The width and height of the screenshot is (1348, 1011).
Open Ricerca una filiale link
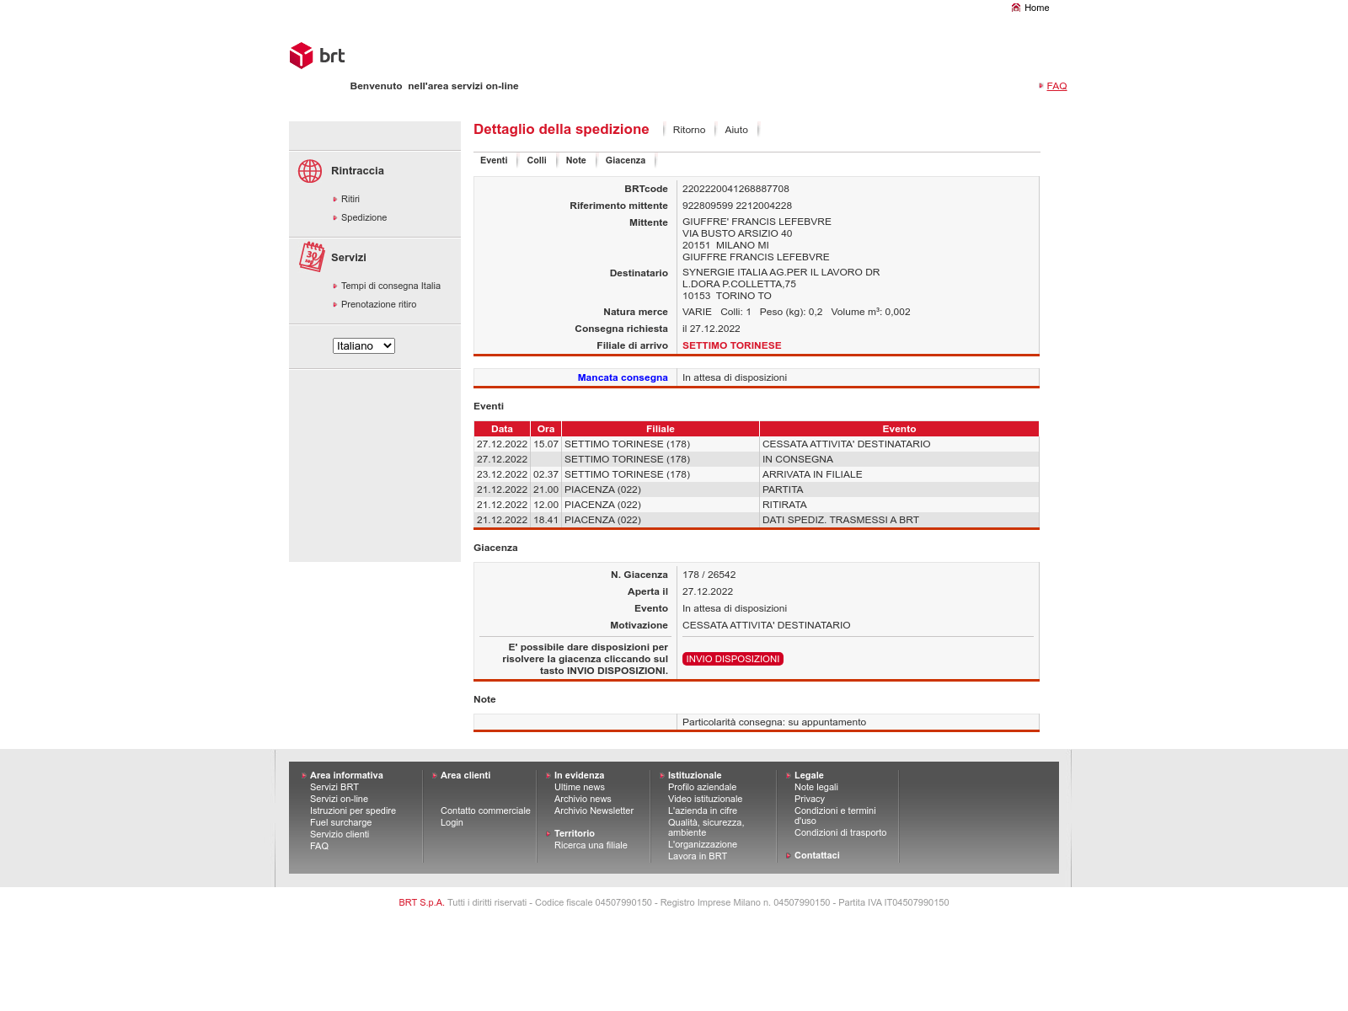click(591, 845)
